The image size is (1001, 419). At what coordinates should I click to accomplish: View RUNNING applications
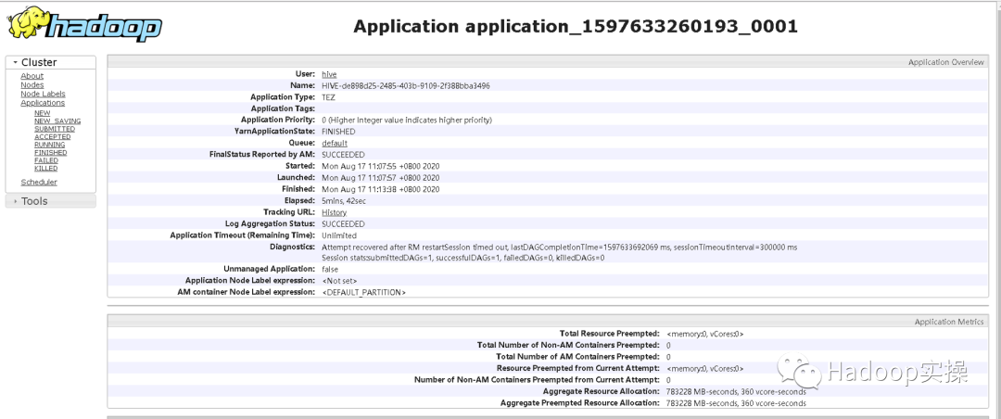pos(50,145)
